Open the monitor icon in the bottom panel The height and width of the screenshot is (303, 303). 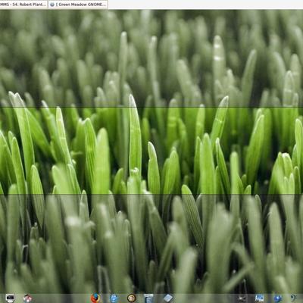click(10, 298)
